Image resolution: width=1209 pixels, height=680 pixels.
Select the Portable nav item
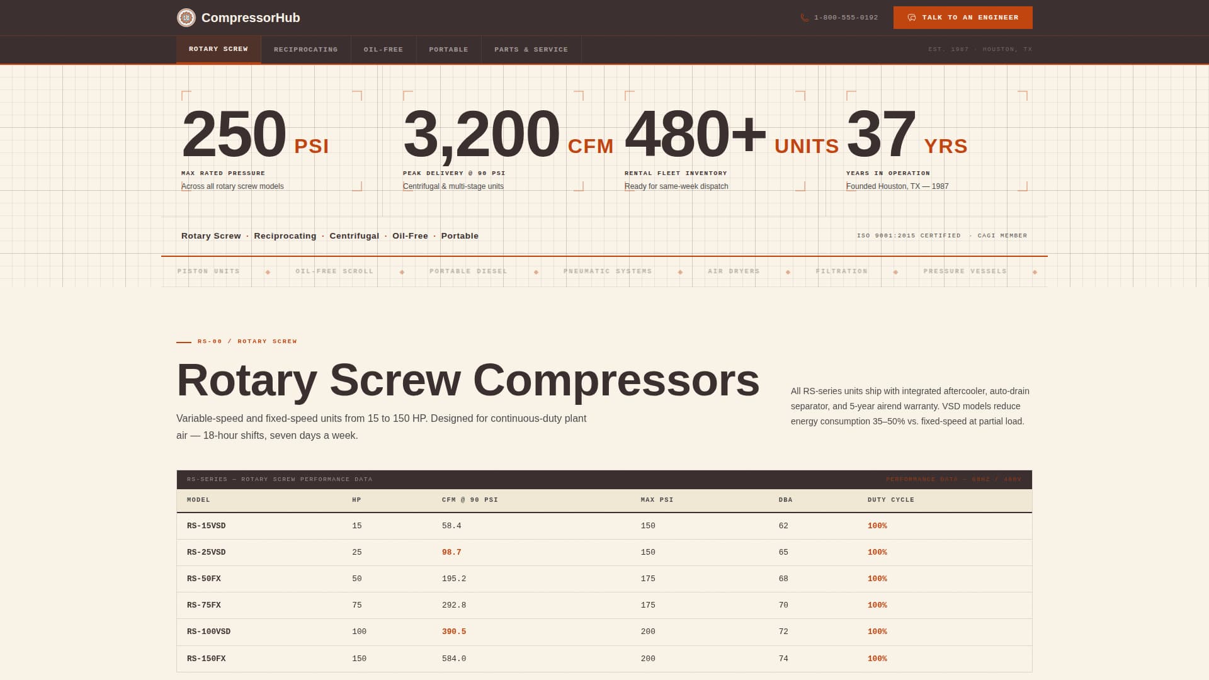[448, 49]
